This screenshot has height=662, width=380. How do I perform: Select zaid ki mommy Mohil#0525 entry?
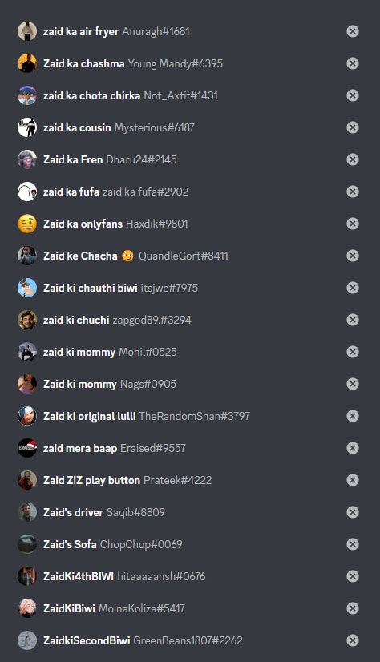pos(190,352)
